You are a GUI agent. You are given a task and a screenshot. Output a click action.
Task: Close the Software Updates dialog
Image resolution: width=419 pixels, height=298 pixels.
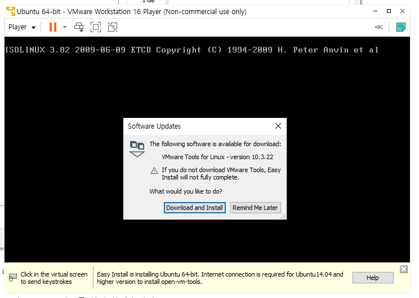pyautogui.click(x=278, y=126)
